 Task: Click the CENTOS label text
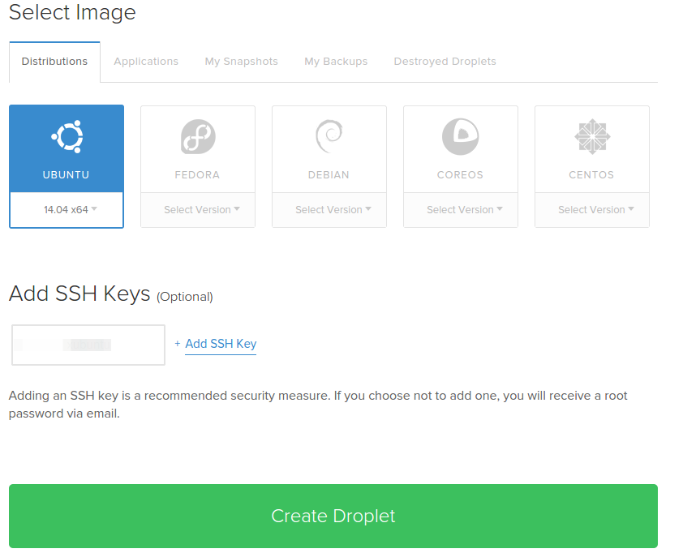point(591,175)
